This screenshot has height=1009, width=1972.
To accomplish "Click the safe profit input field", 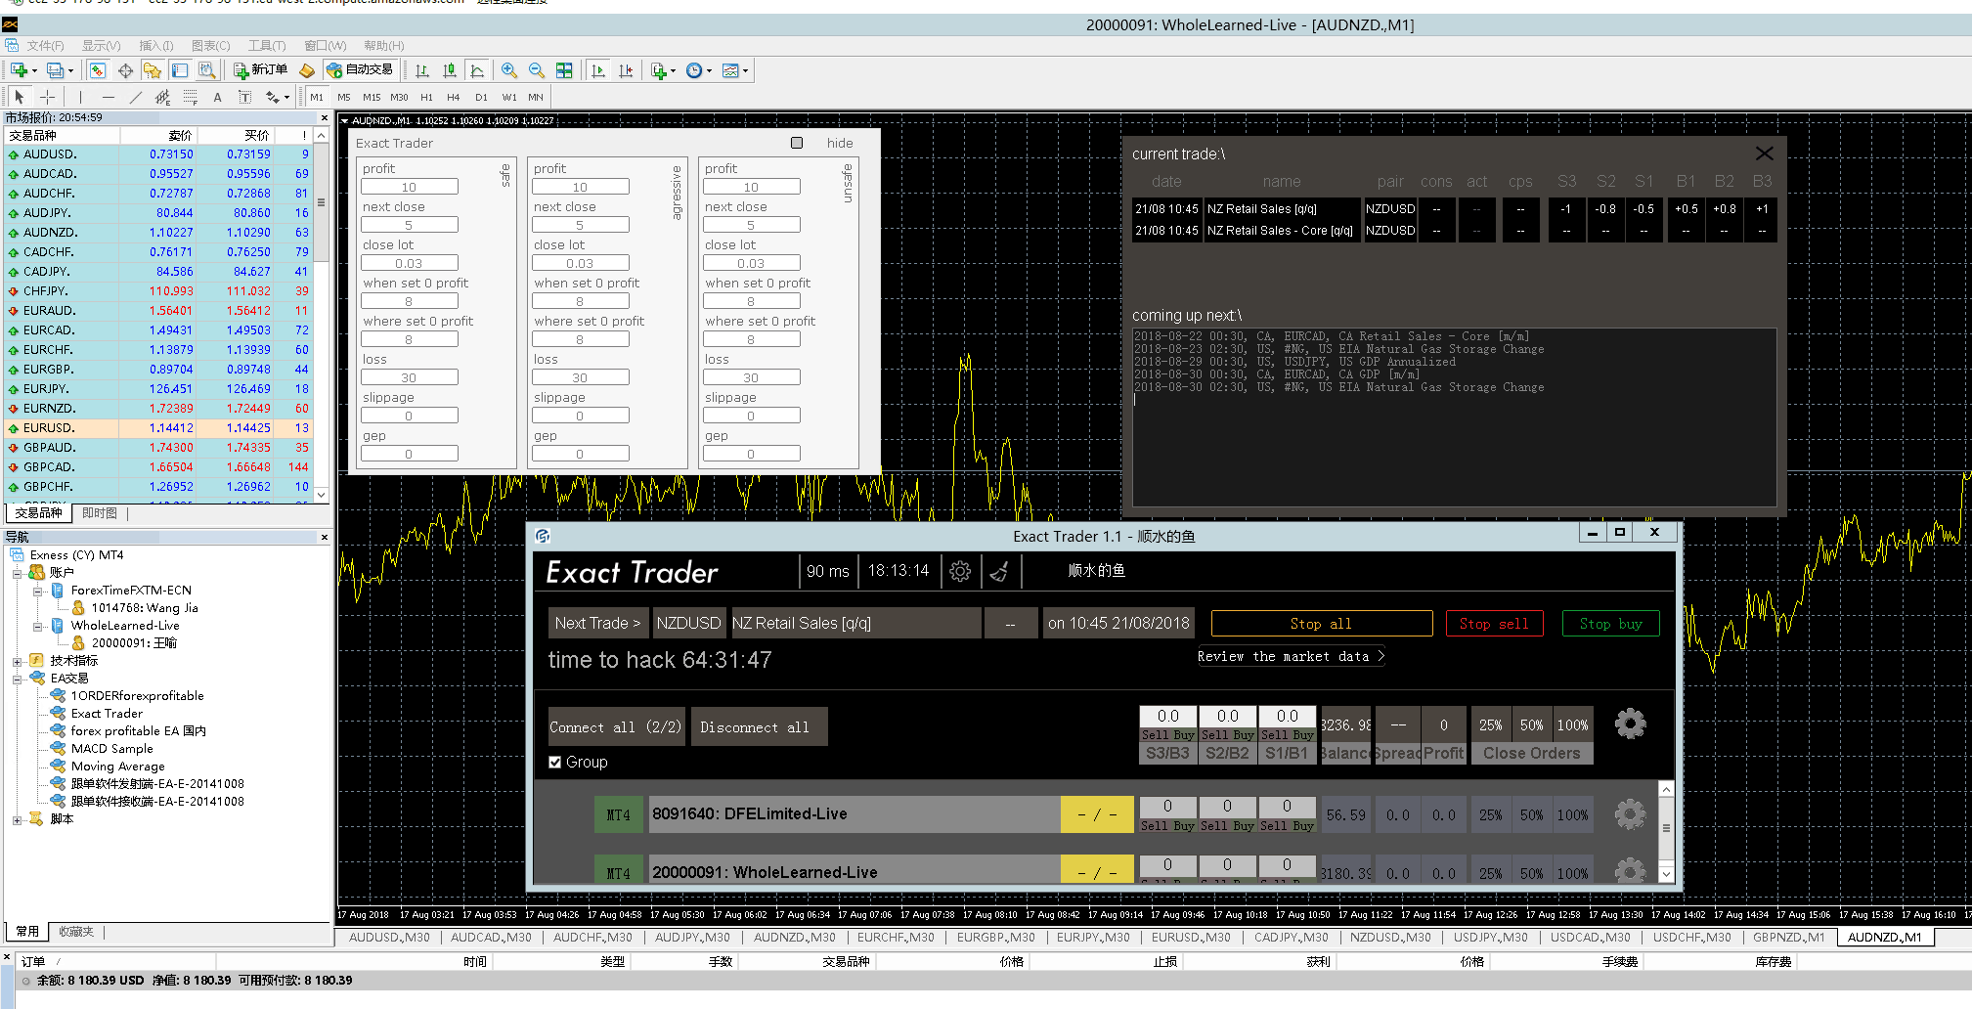I will 410,187.
